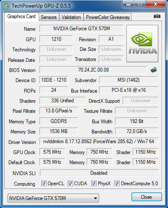This screenshot has height=208, width=168.
Task: Click the BIOS Version field 70.24.2C.00.08
Action: pyautogui.click(x=93, y=70)
